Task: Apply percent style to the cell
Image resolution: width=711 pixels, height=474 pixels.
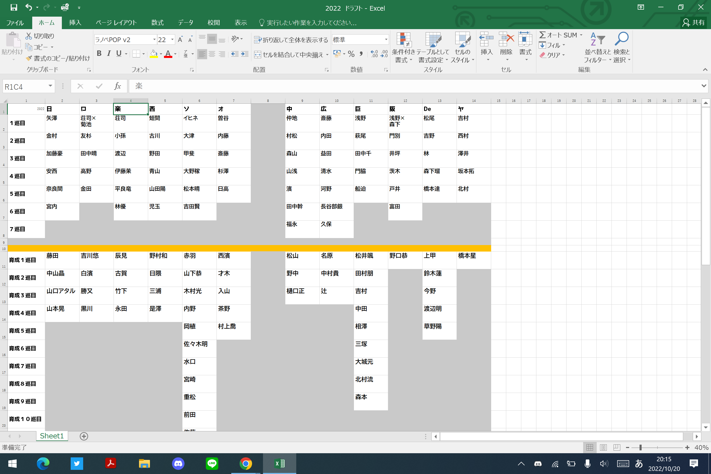Action: coord(351,54)
